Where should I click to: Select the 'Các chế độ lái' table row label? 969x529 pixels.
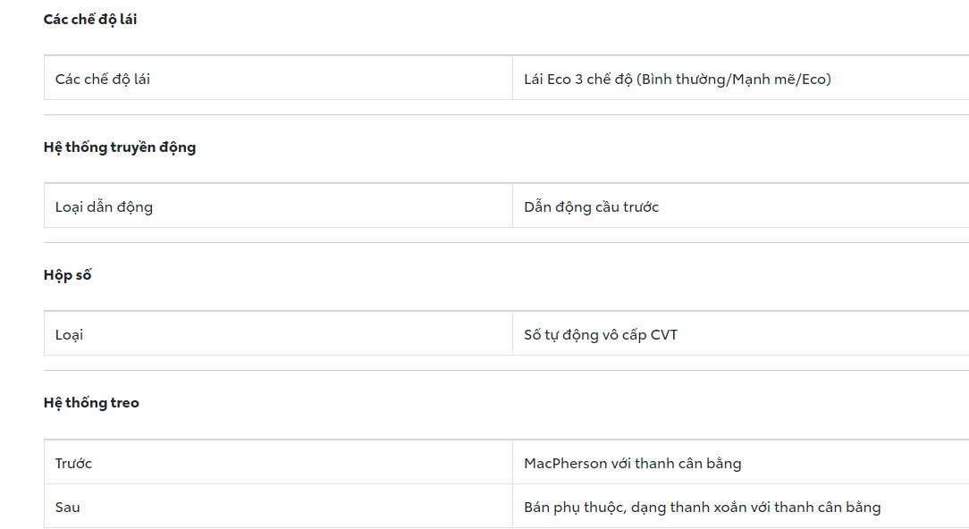103,80
